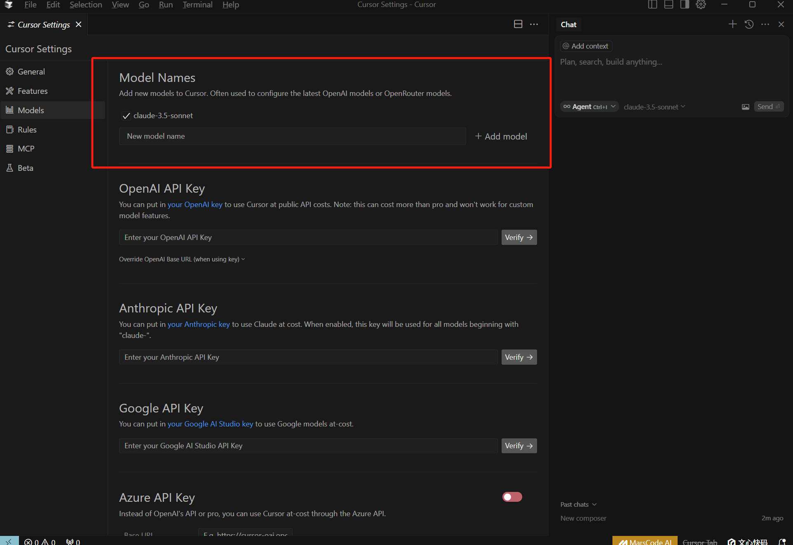
Task: Open chat panel more options
Action: (x=765, y=24)
